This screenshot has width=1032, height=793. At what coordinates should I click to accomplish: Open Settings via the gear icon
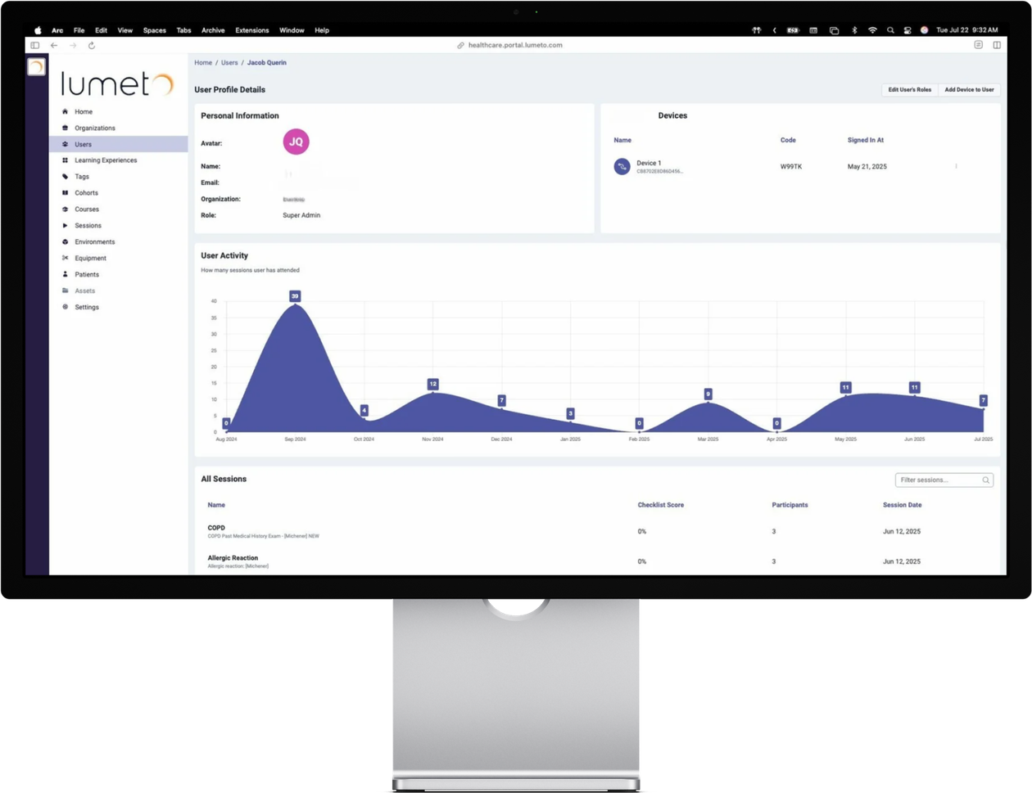[x=66, y=308]
